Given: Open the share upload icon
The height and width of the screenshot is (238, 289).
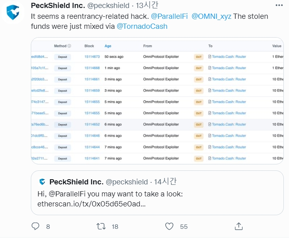Looking at the screenshot, I should pyautogui.click(x=238, y=226).
